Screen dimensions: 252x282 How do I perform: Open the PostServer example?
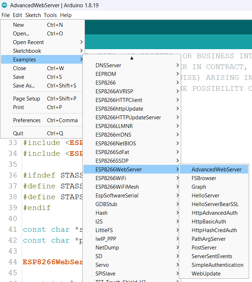point(214,247)
